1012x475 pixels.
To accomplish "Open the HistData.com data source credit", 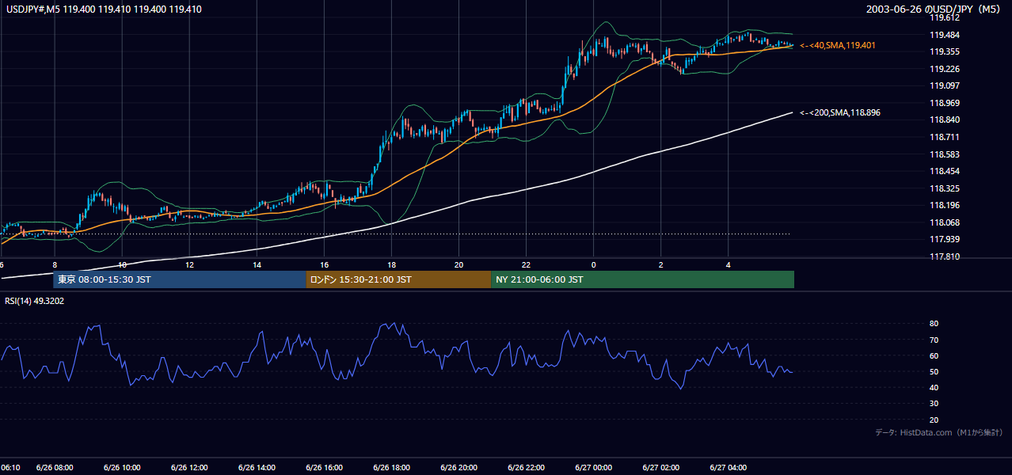I will tap(938, 432).
